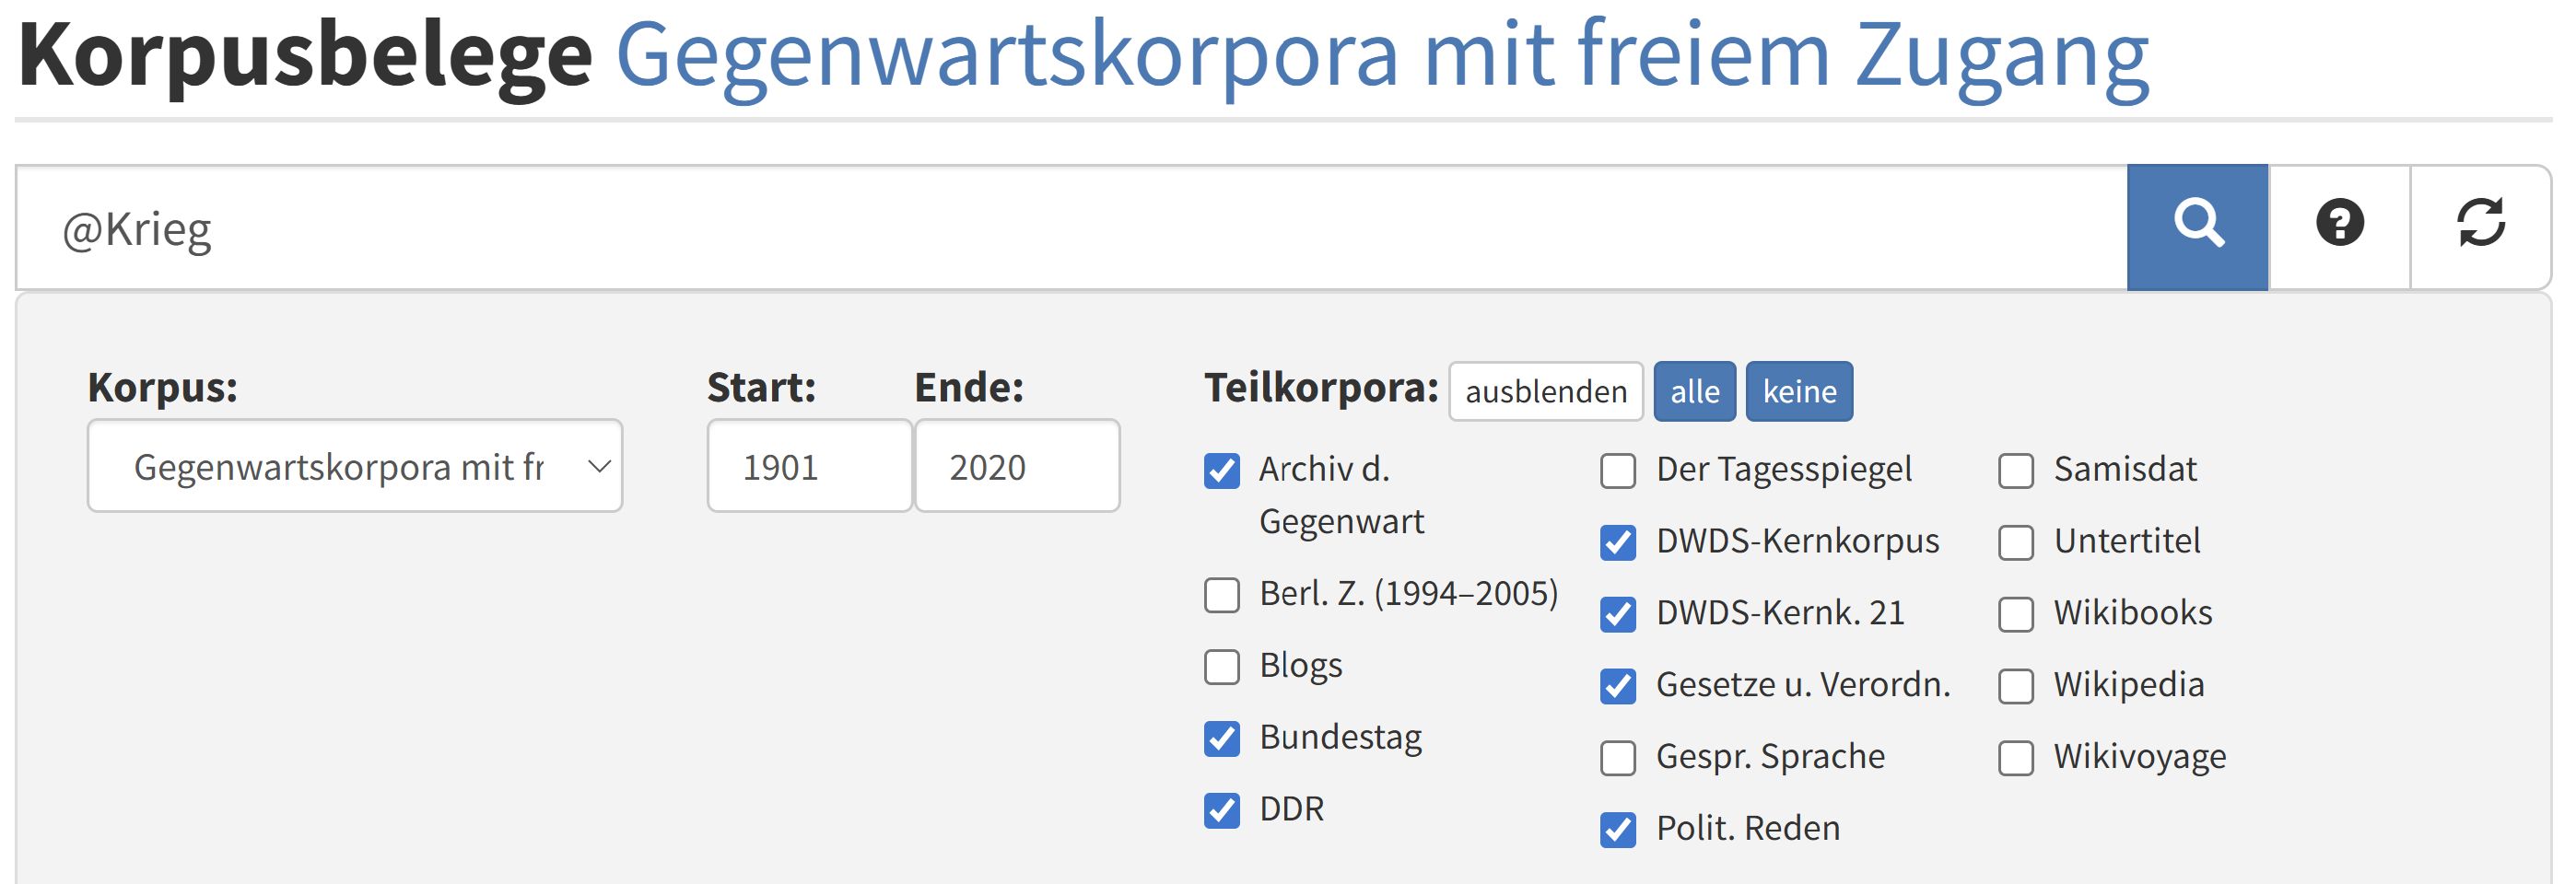Check the Untertitel subcorpus
The height and width of the screenshot is (884, 2576).
(2016, 543)
